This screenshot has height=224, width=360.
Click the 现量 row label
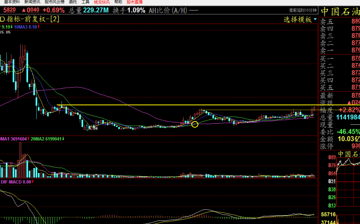coord(326,124)
